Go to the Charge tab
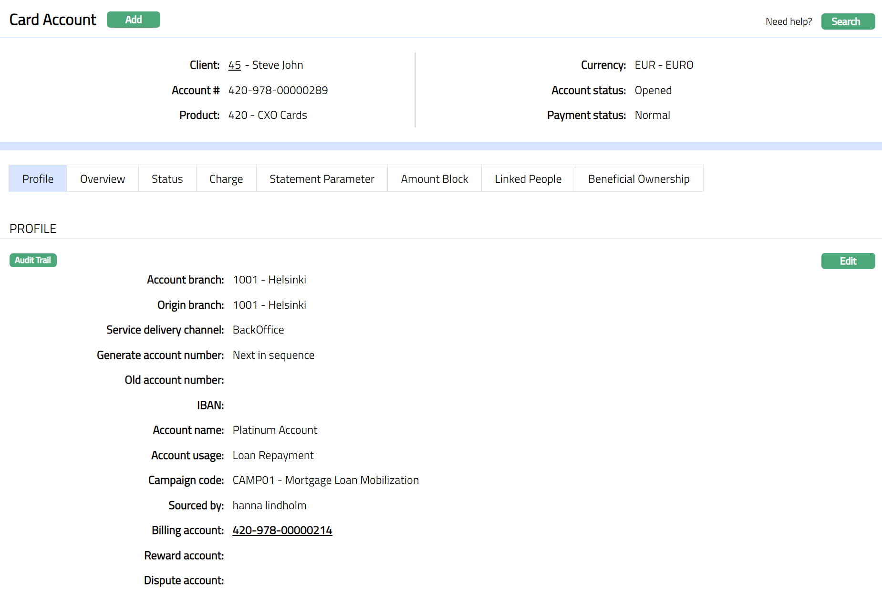The image size is (882, 596). point(226,178)
